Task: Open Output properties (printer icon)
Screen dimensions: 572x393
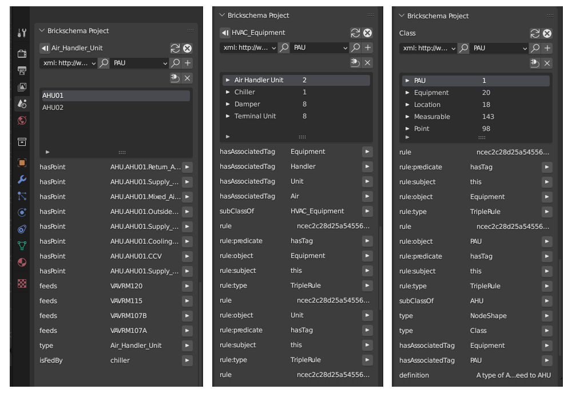Action: (x=22, y=70)
